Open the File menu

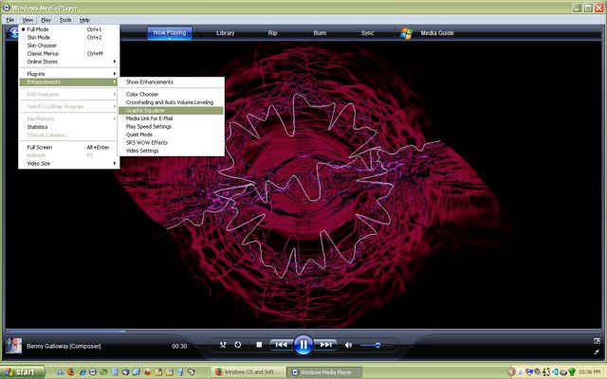pos(10,20)
